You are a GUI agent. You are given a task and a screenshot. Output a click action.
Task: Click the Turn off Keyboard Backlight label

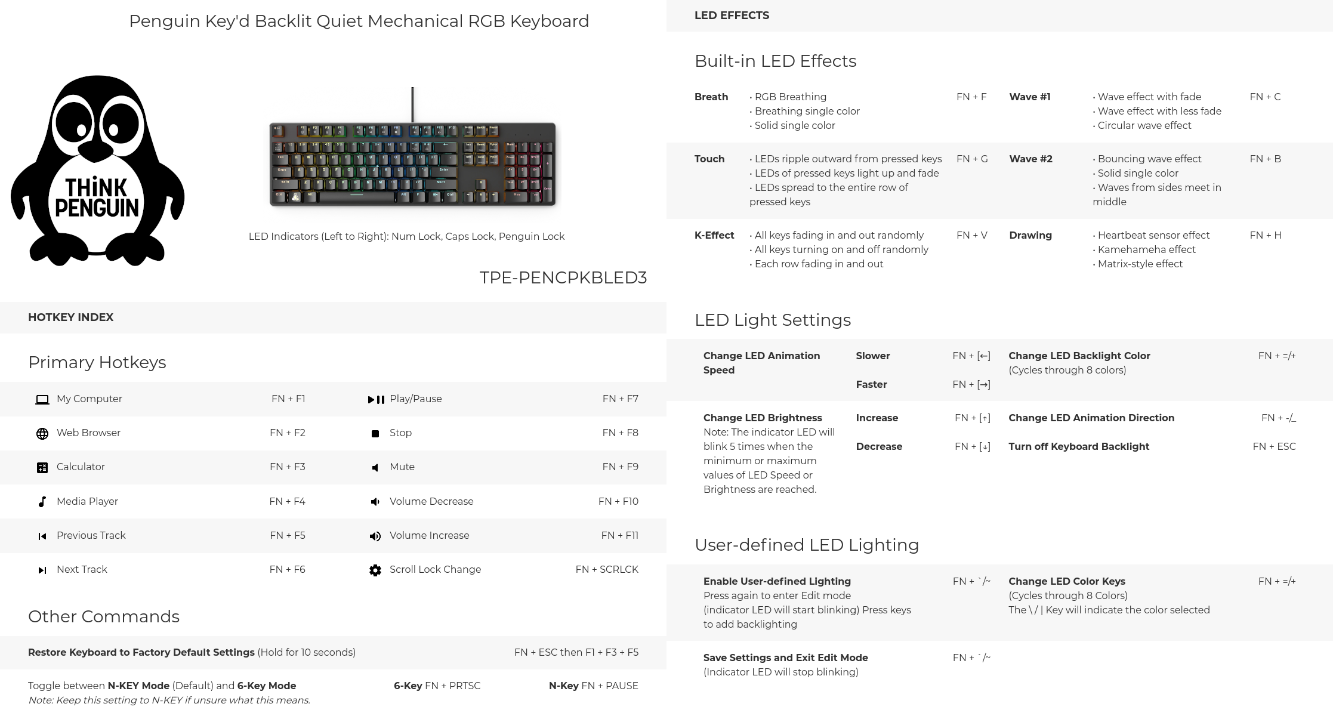(x=1079, y=446)
